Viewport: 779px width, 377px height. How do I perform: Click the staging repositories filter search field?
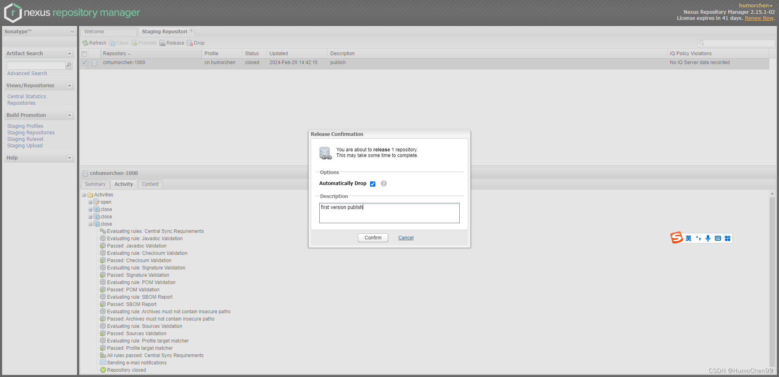point(736,43)
